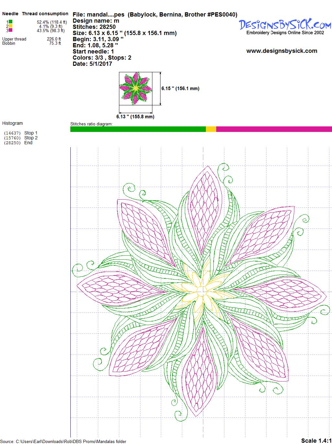Click the 6.15" height dimension label

[x=180, y=88]
